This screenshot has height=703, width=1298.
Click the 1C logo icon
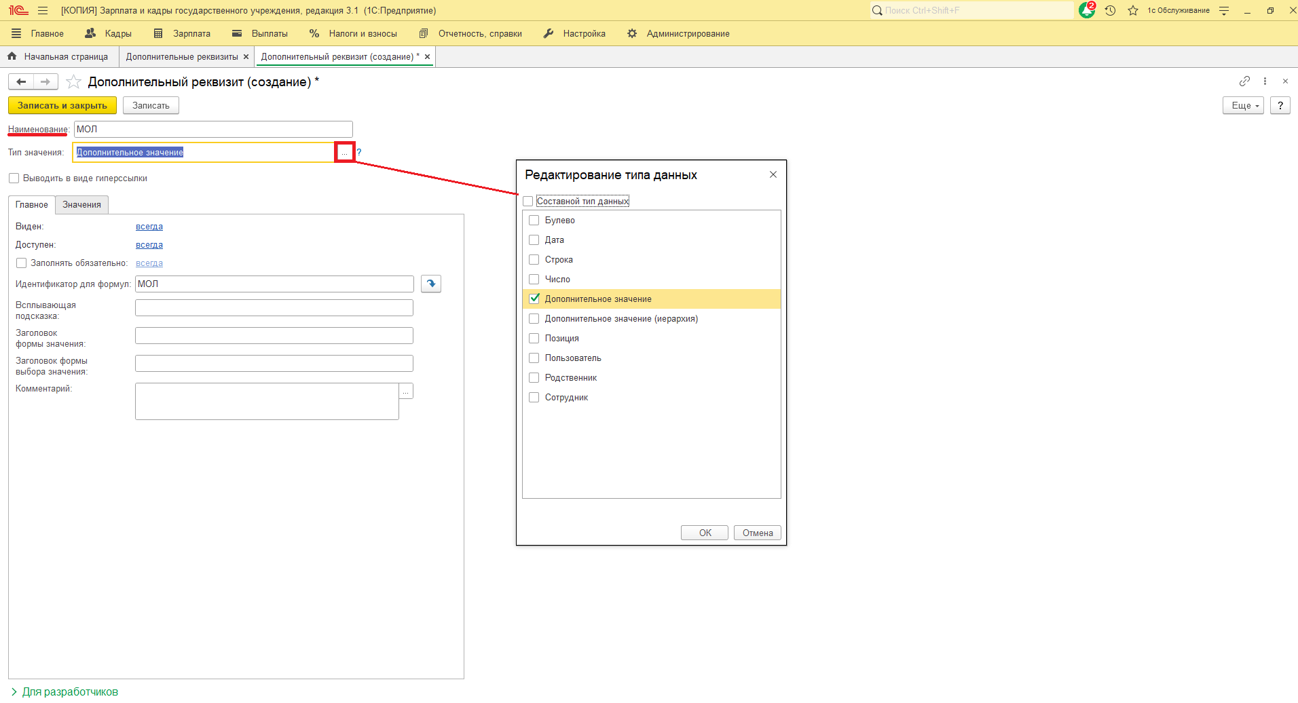click(18, 10)
